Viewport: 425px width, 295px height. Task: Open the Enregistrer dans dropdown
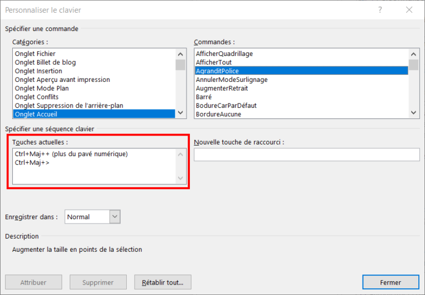115,217
